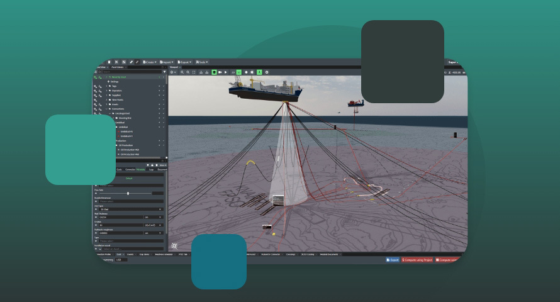Image resolution: width=560 pixels, height=302 pixels.
Task: Open the Create dropdown menu
Action: [149, 62]
